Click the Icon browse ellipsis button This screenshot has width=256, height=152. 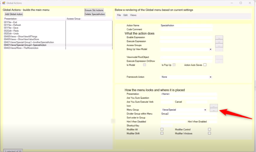[214, 106]
